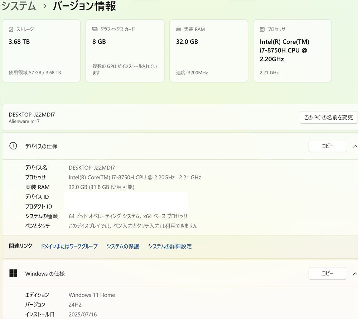This screenshot has height=319, width=358.
Task: Copy Windows の仕様 details using コピー
Action: point(328,273)
